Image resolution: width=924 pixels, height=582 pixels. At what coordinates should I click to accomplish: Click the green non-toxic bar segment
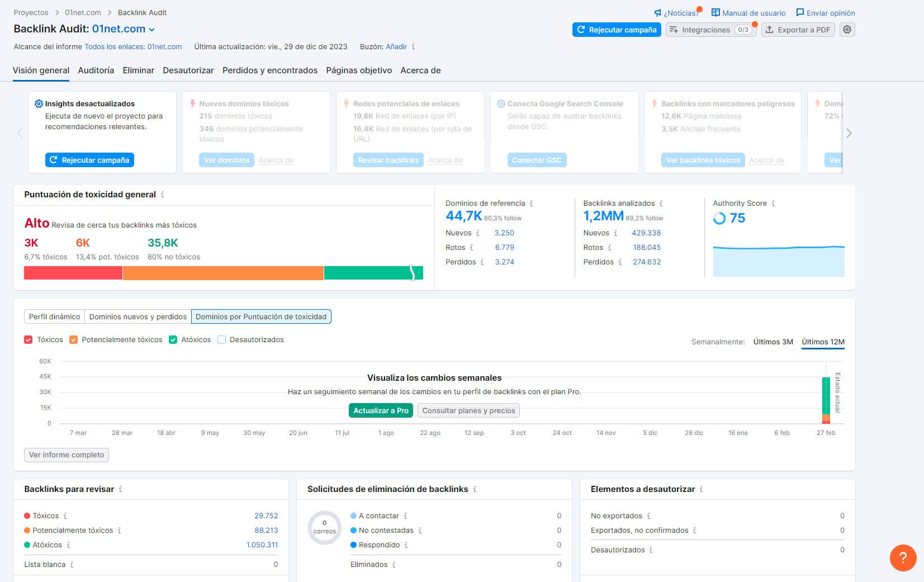point(373,273)
